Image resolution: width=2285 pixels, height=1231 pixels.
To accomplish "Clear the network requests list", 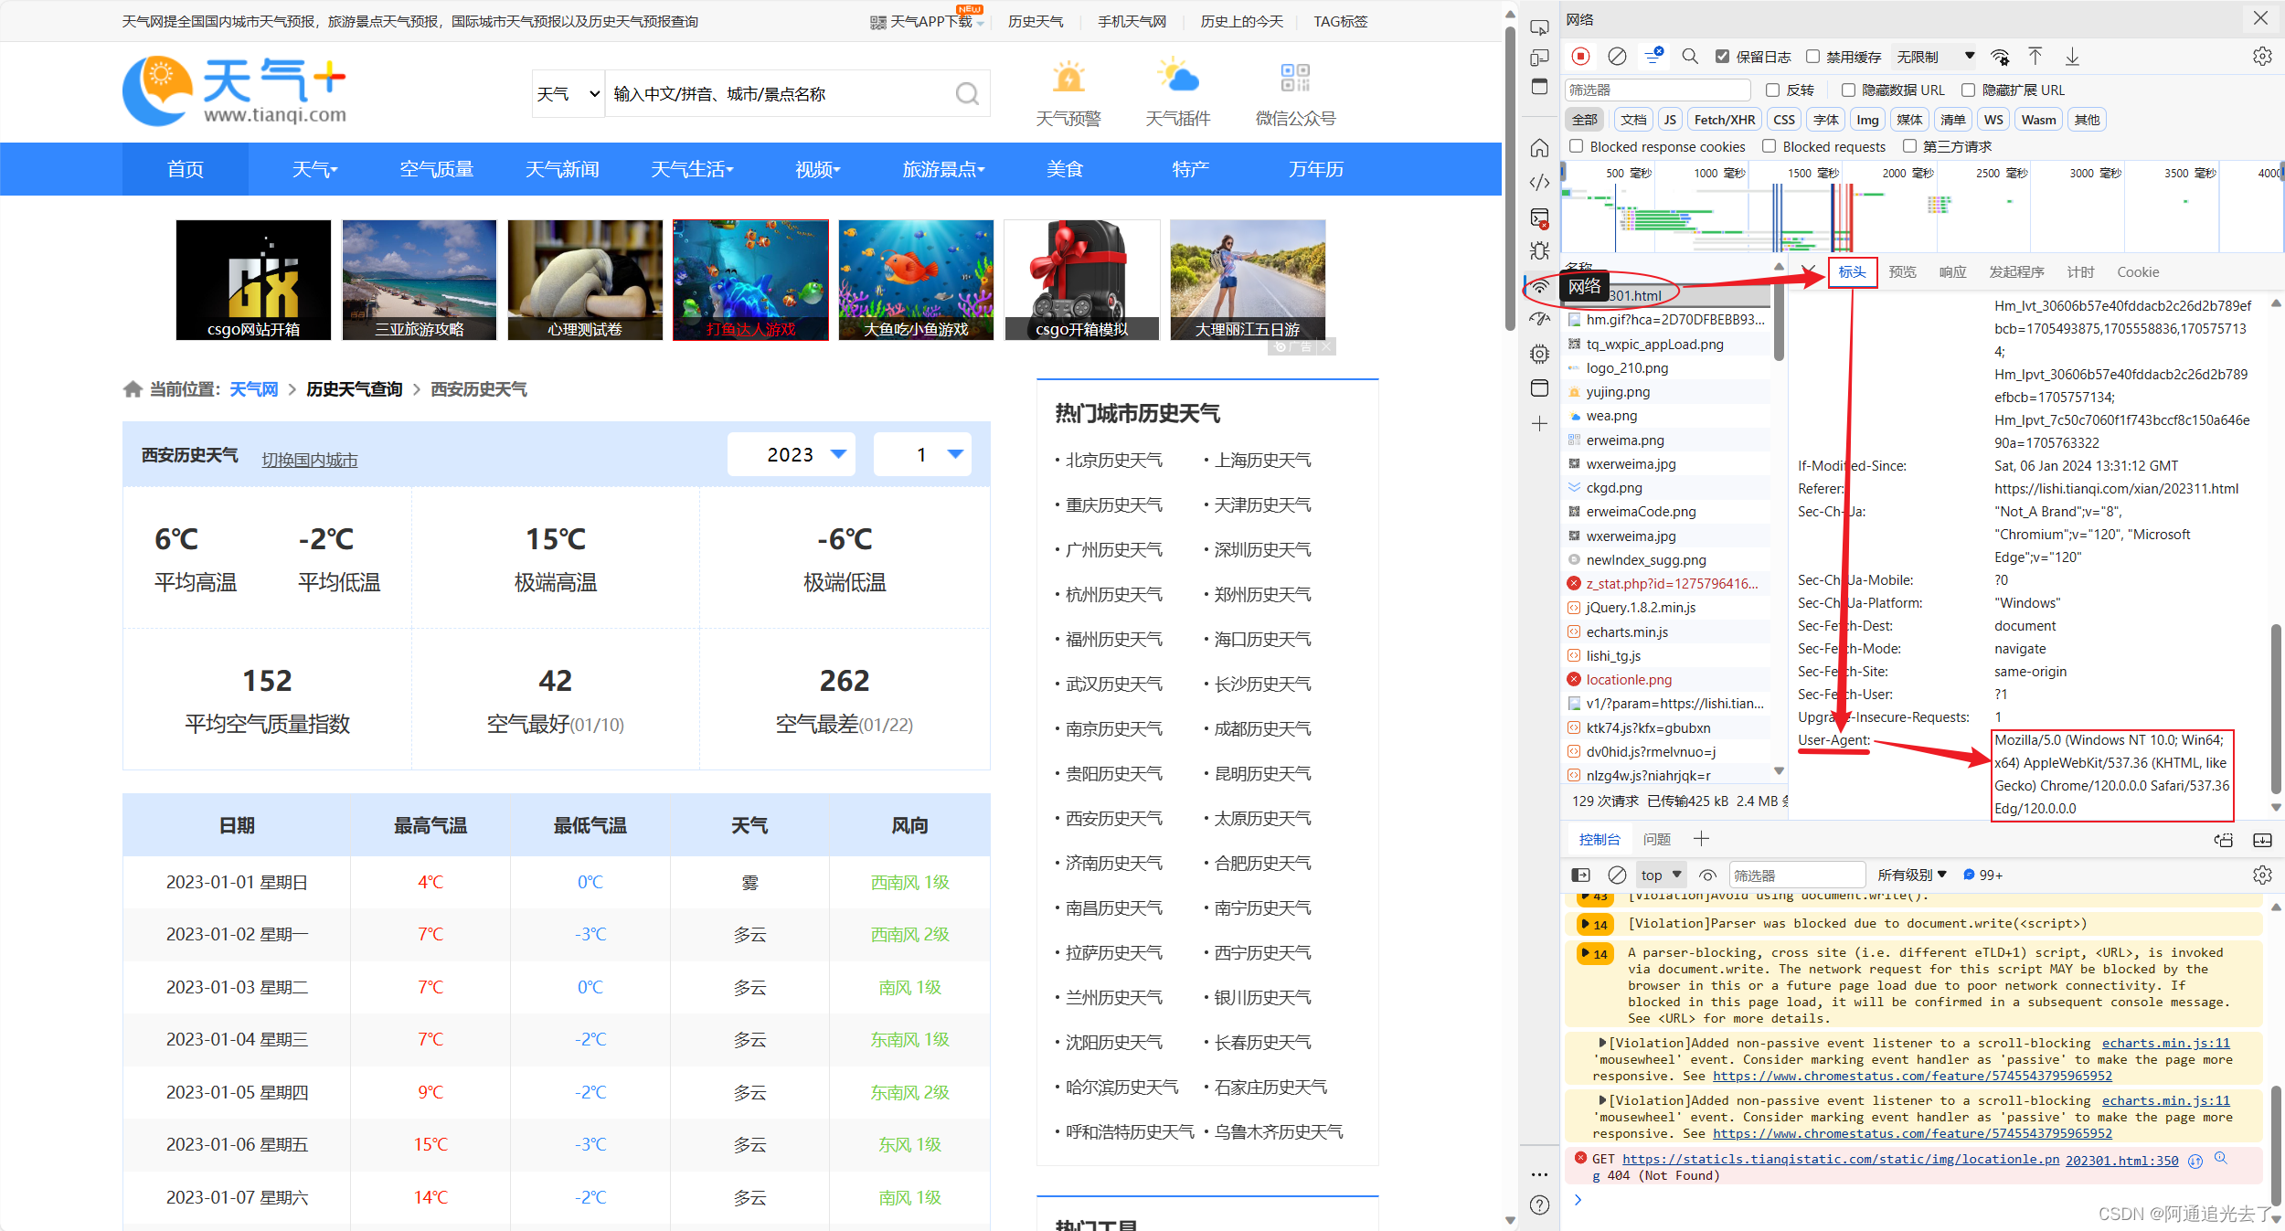I will tap(1617, 56).
